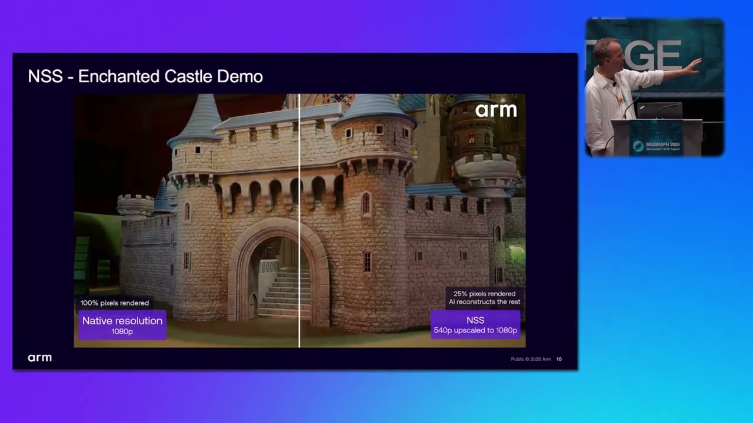Click the 'NSS 540p upscaled to 1080p' label

click(x=475, y=325)
